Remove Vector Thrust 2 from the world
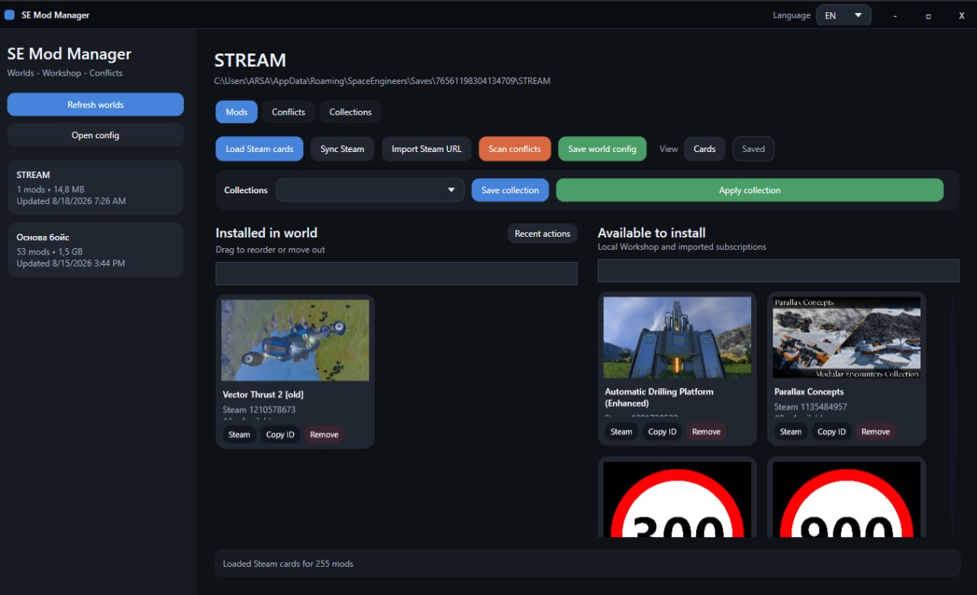The width and height of the screenshot is (977, 595). click(324, 435)
